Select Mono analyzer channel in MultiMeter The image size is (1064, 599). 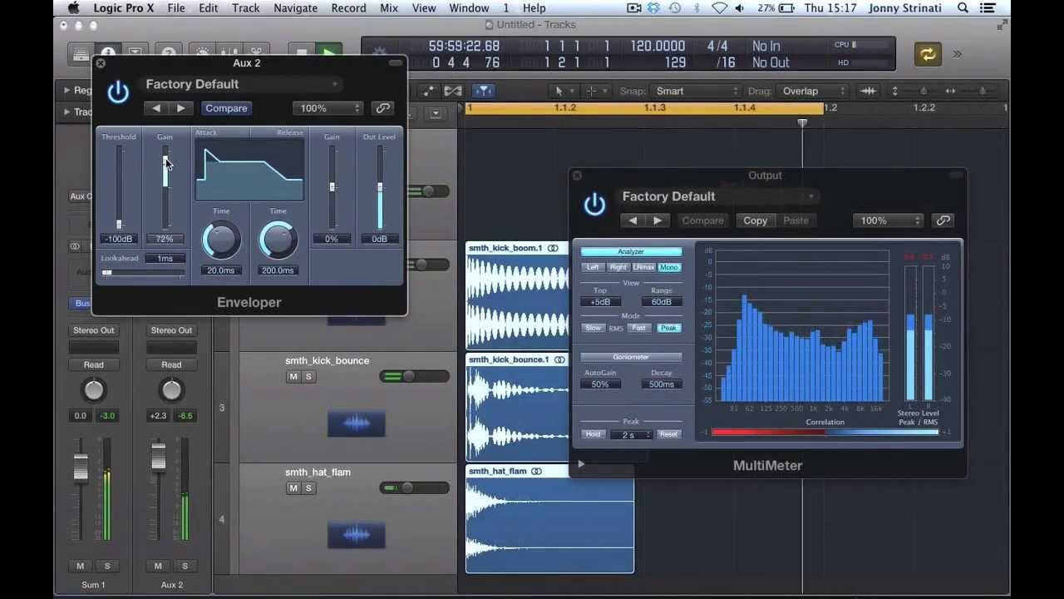(x=669, y=267)
